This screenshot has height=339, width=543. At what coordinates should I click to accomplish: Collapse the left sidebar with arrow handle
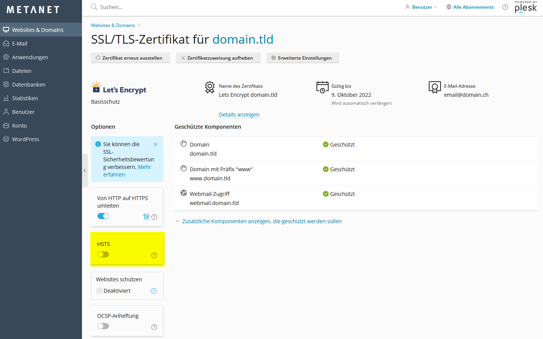click(85, 170)
